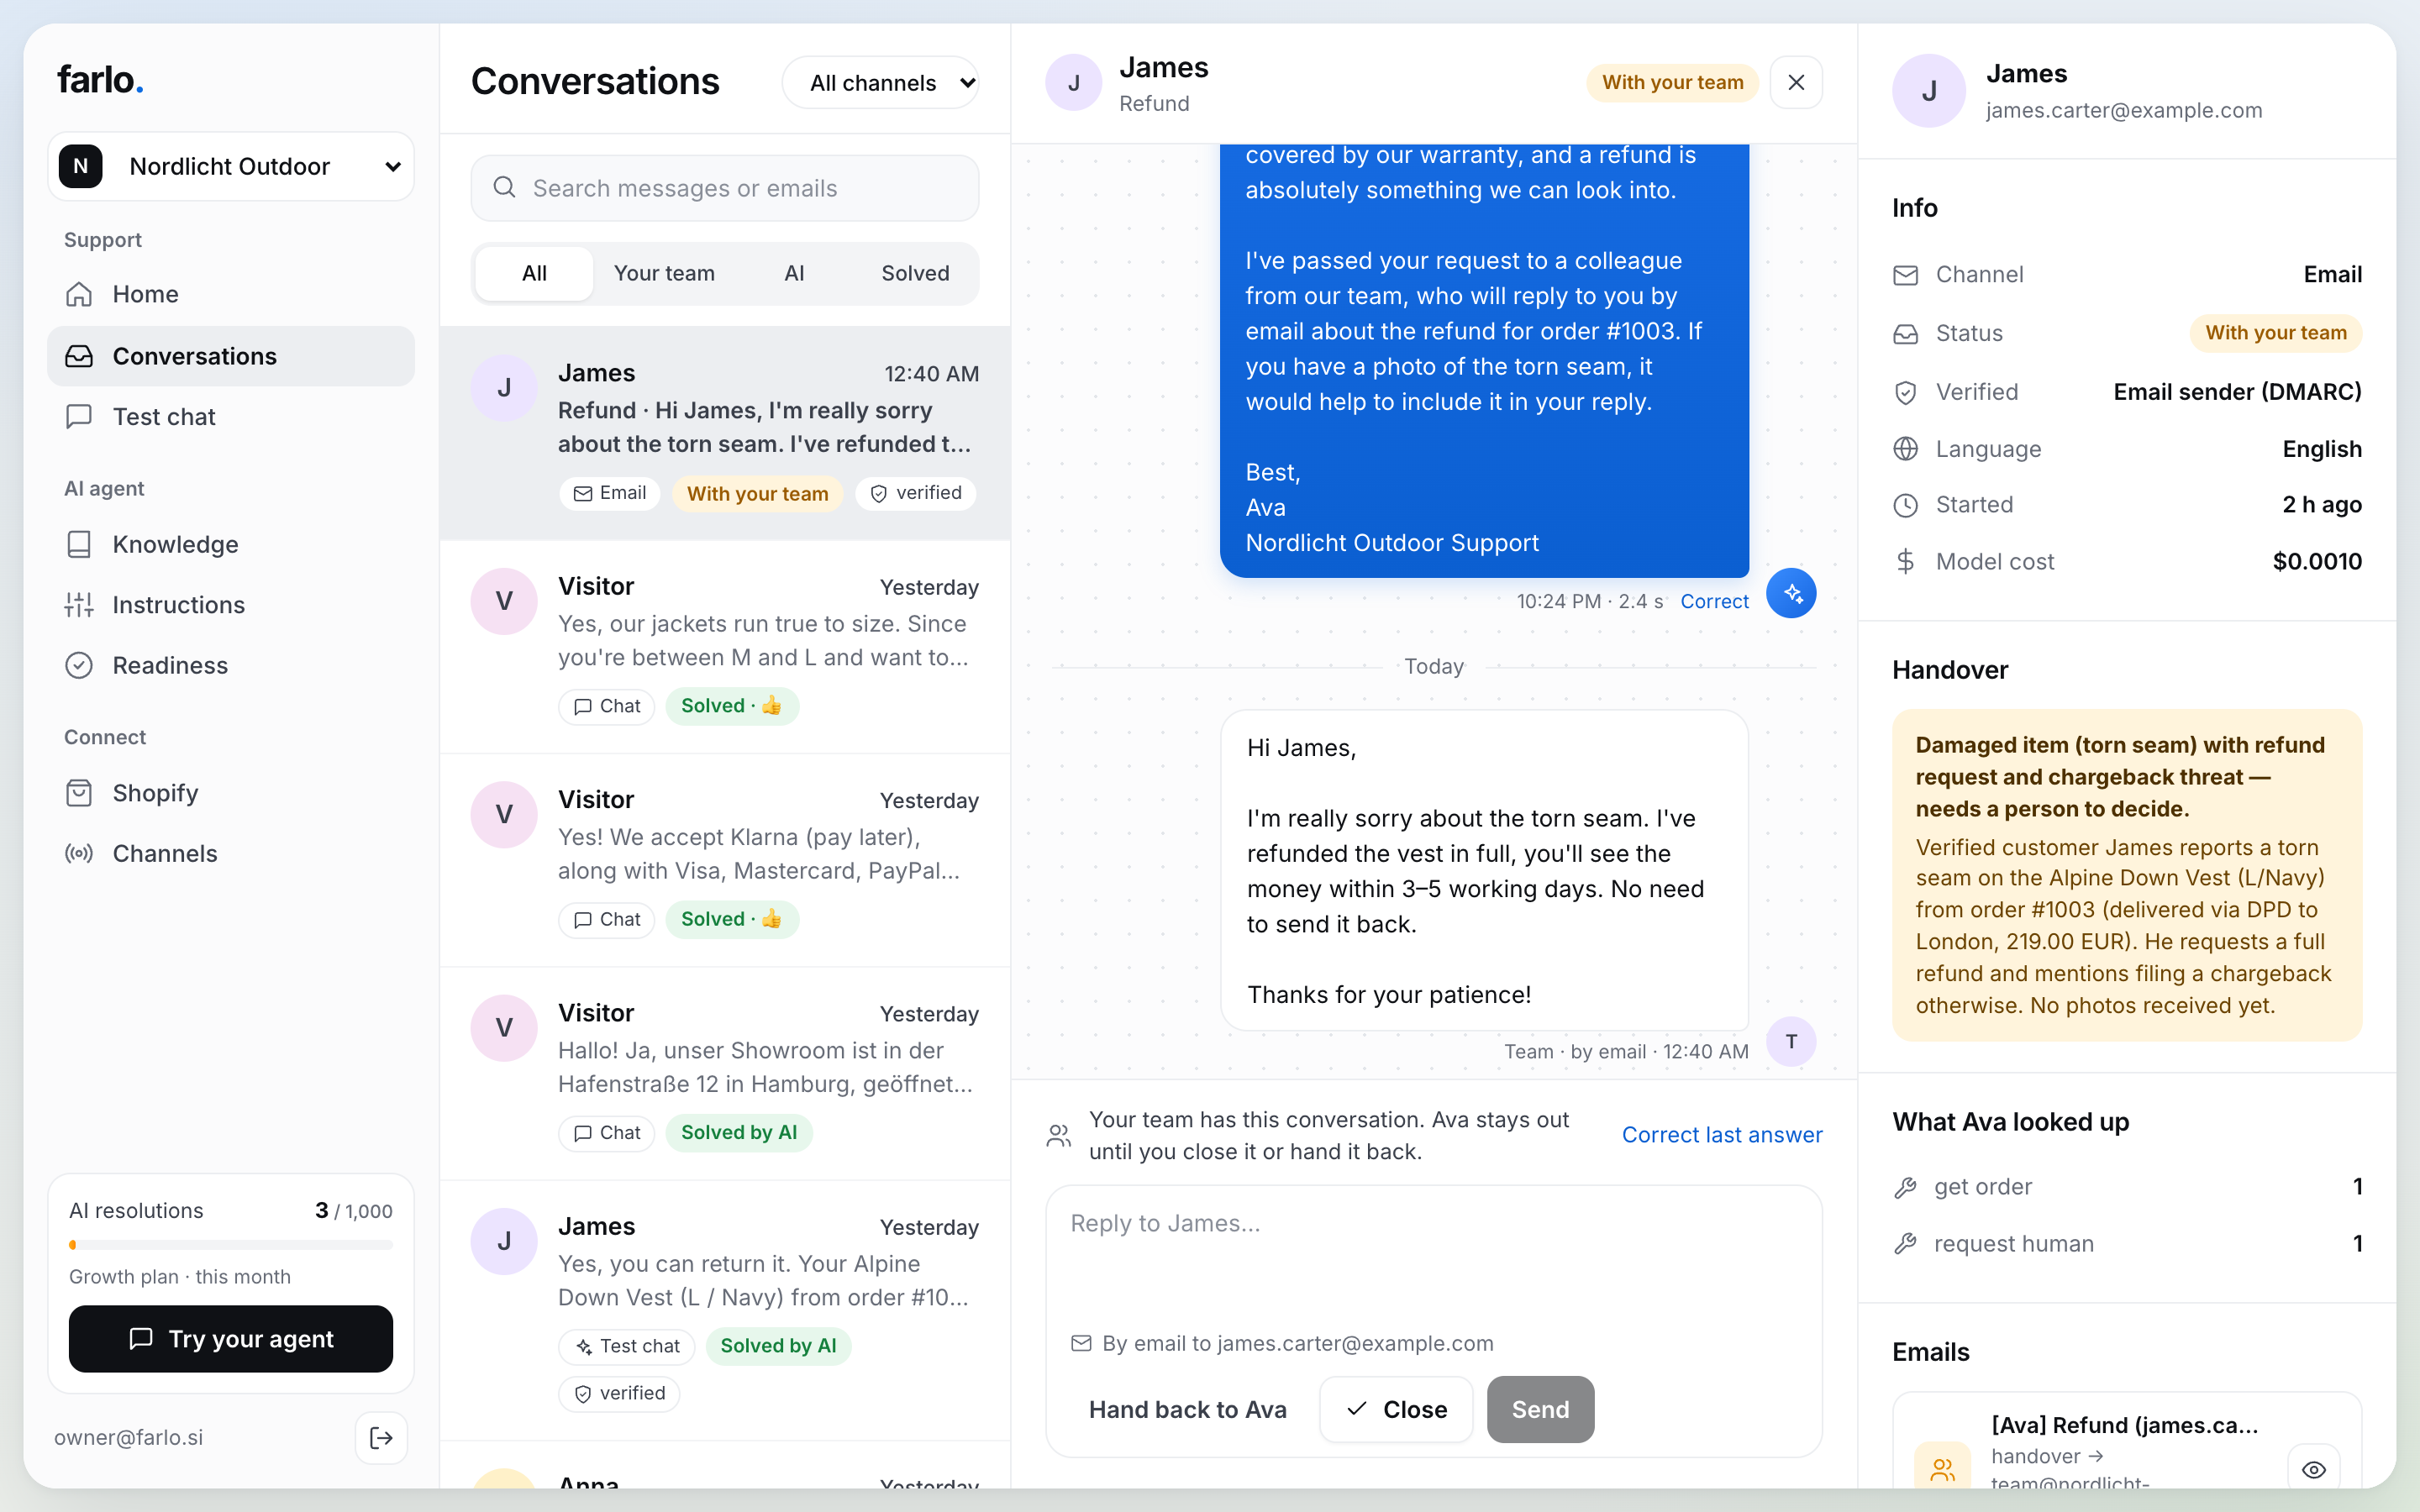Click the Solved tag on Klarna conversation
The image size is (2420, 1512).
point(732,919)
